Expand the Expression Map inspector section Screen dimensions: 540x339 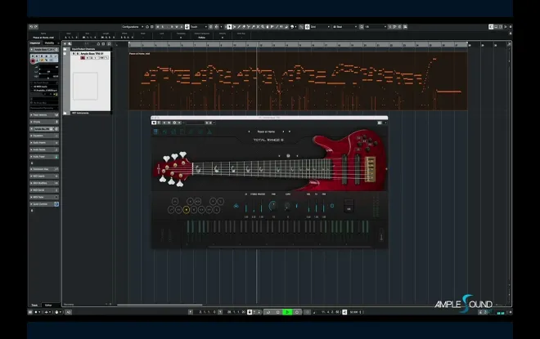(44, 169)
